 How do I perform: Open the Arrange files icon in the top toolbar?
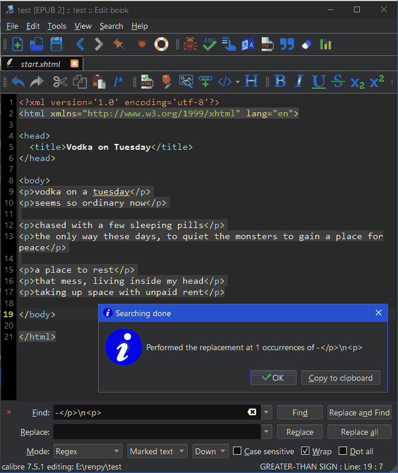pyautogui.click(x=229, y=44)
